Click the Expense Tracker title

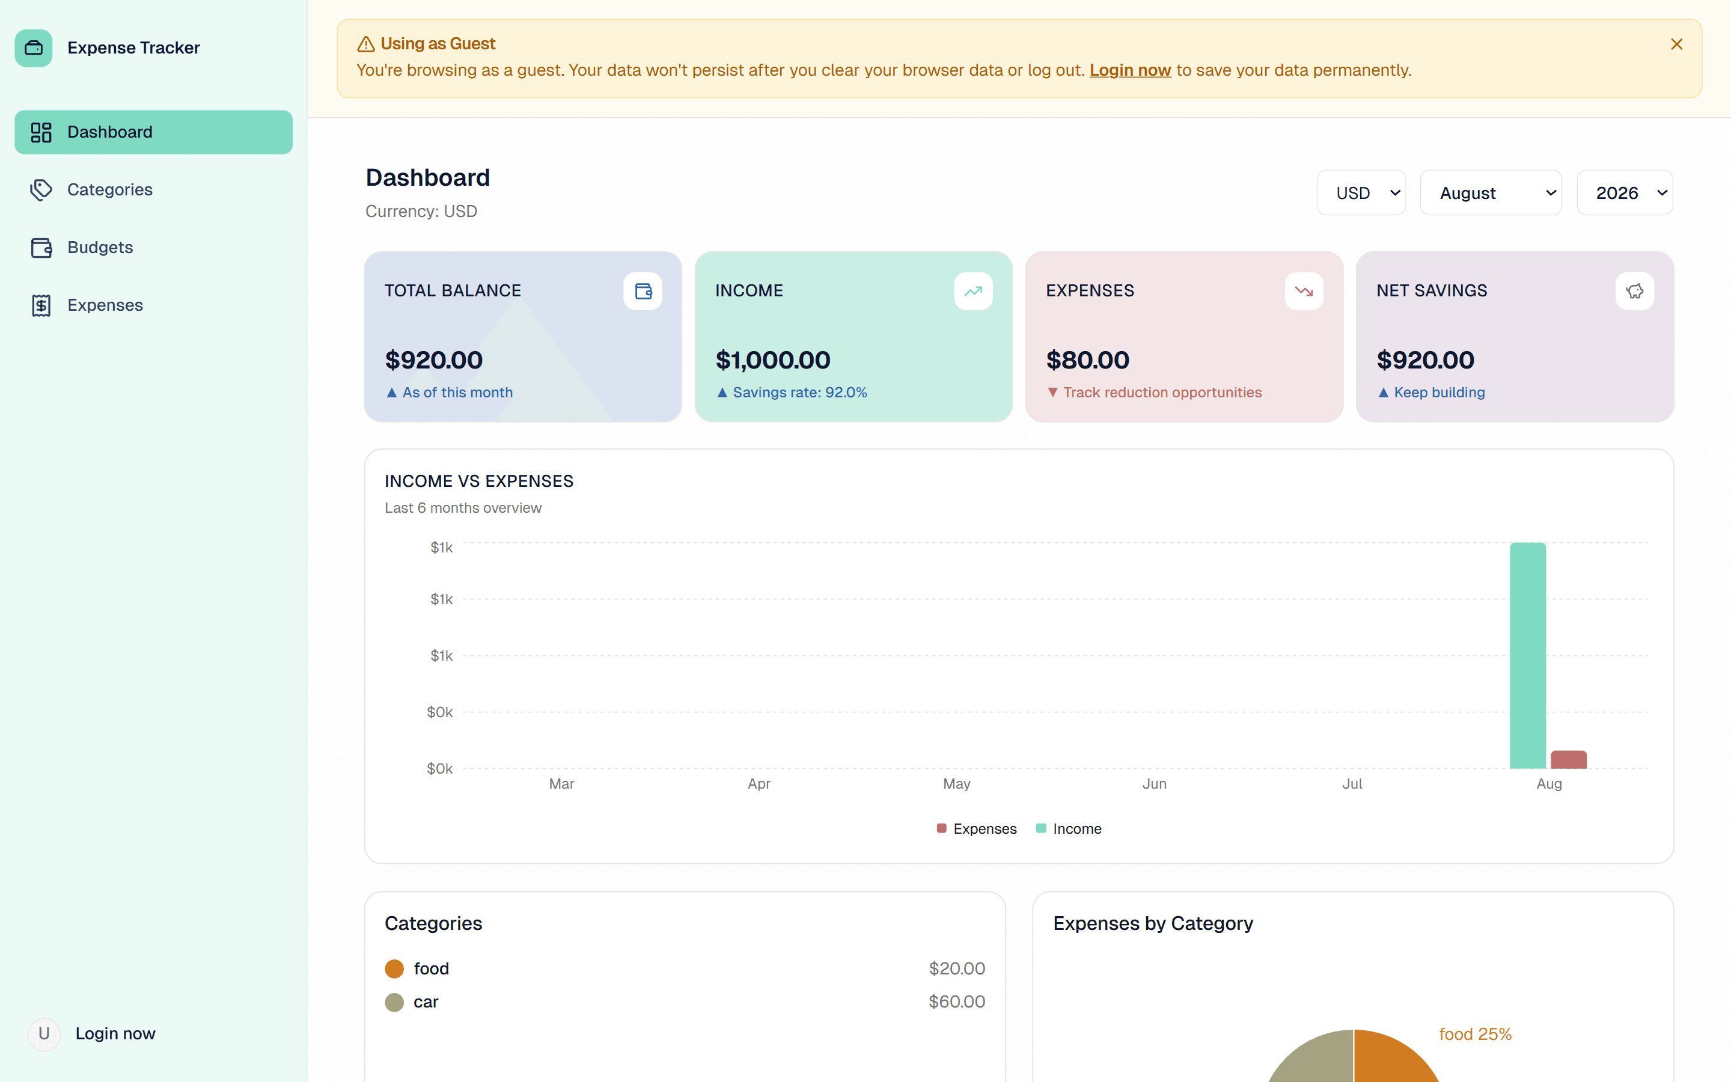pyautogui.click(x=134, y=48)
